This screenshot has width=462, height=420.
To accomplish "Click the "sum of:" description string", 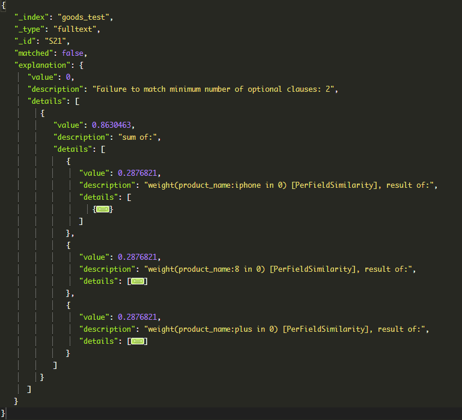I will [138, 137].
